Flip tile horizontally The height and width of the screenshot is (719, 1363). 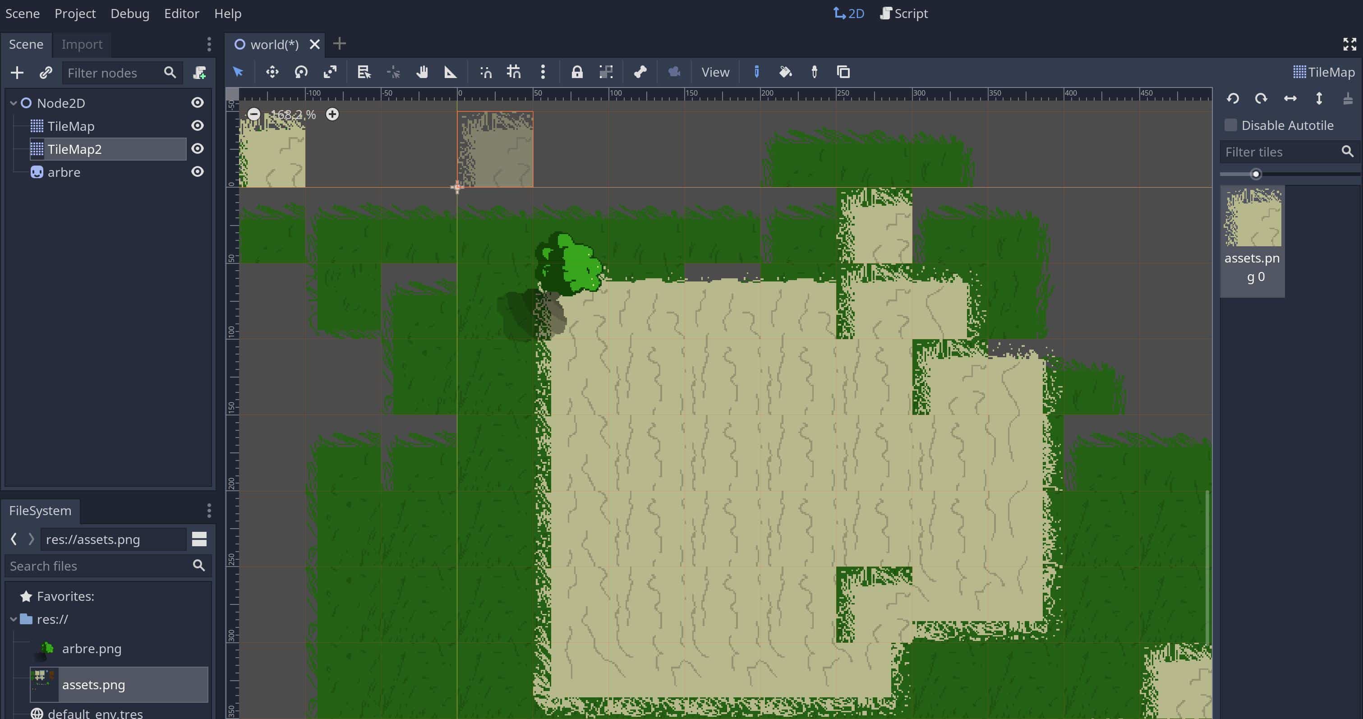[1290, 98]
